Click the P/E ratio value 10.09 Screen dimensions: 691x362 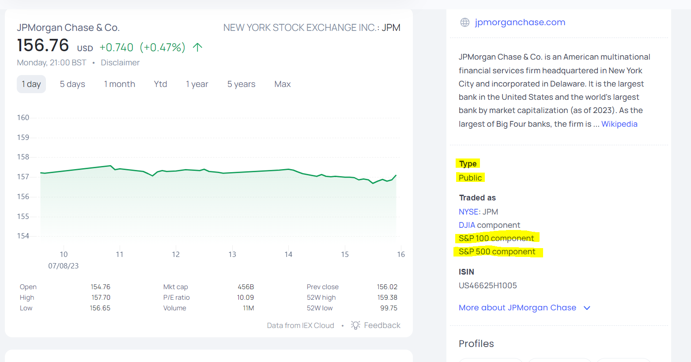click(x=245, y=298)
